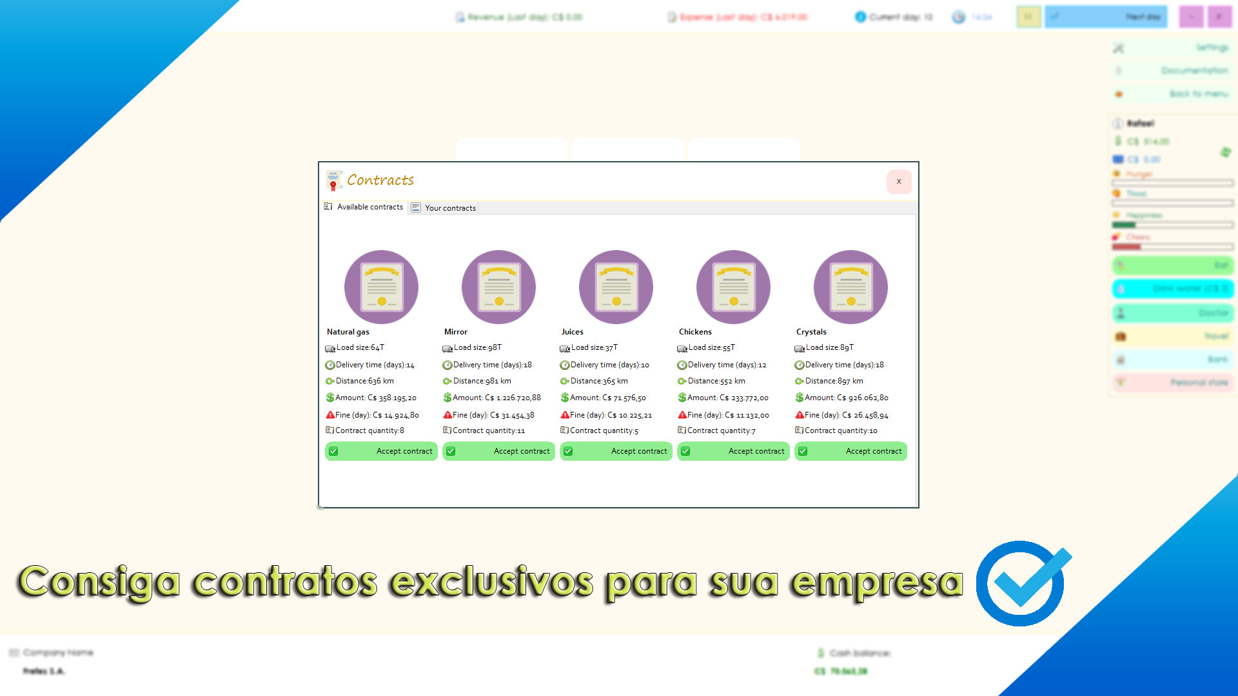This screenshot has height=696, width=1238.
Task: Click the Natural gas contract certificate icon
Action: 381,287
